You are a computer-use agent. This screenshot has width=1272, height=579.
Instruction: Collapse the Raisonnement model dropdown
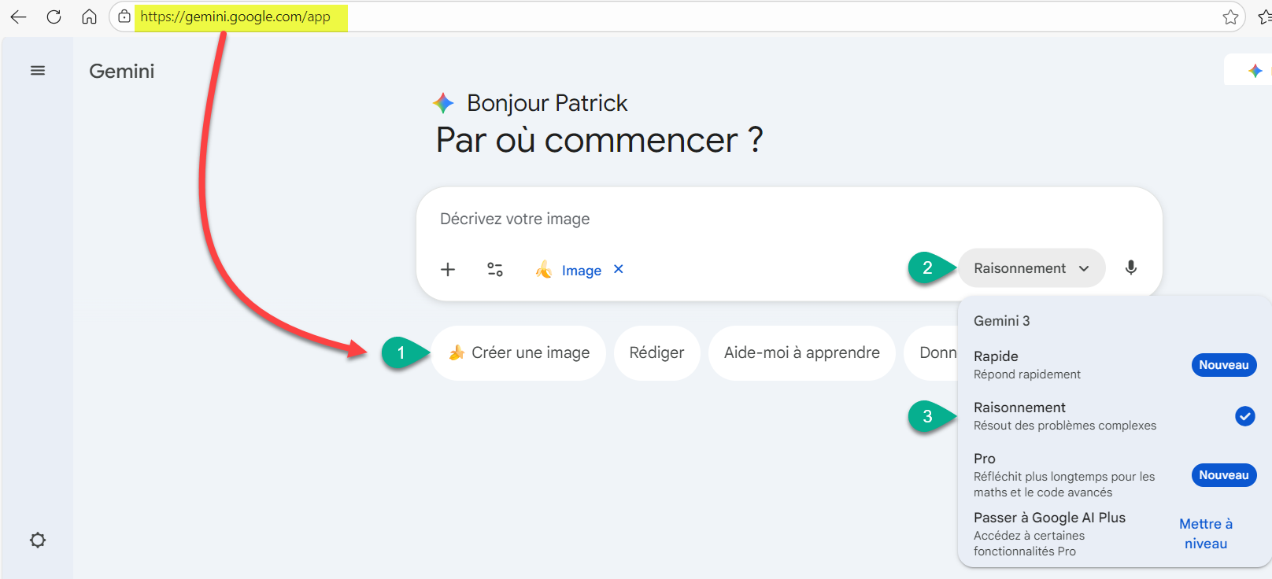(x=1031, y=268)
